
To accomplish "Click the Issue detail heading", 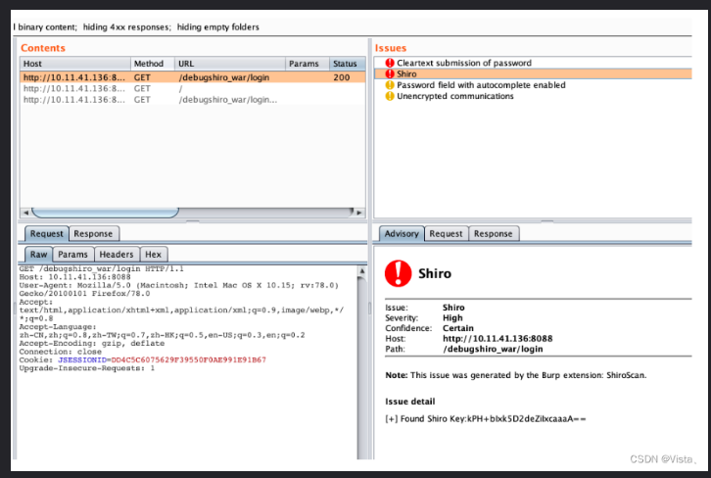I will click(410, 402).
